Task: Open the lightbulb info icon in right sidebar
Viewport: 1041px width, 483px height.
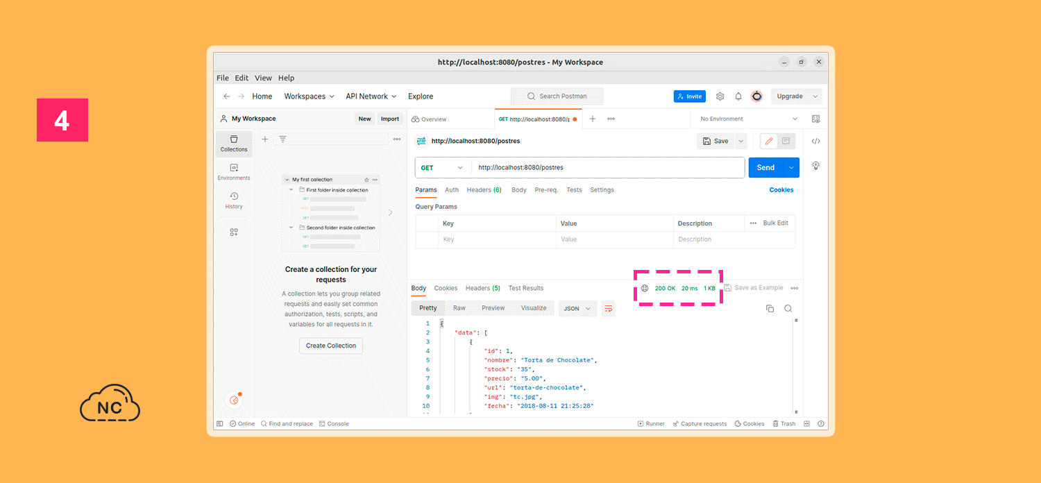Action: click(815, 165)
